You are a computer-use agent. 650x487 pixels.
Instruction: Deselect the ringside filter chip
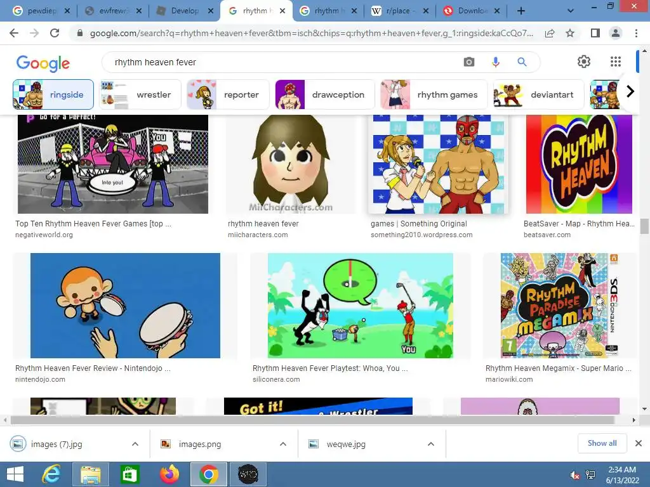tap(53, 94)
